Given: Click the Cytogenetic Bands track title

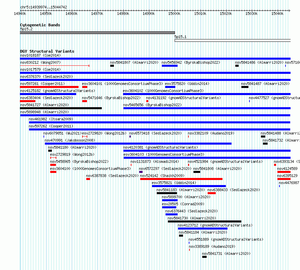Looking at the screenshot, I should tap(40, 25).
